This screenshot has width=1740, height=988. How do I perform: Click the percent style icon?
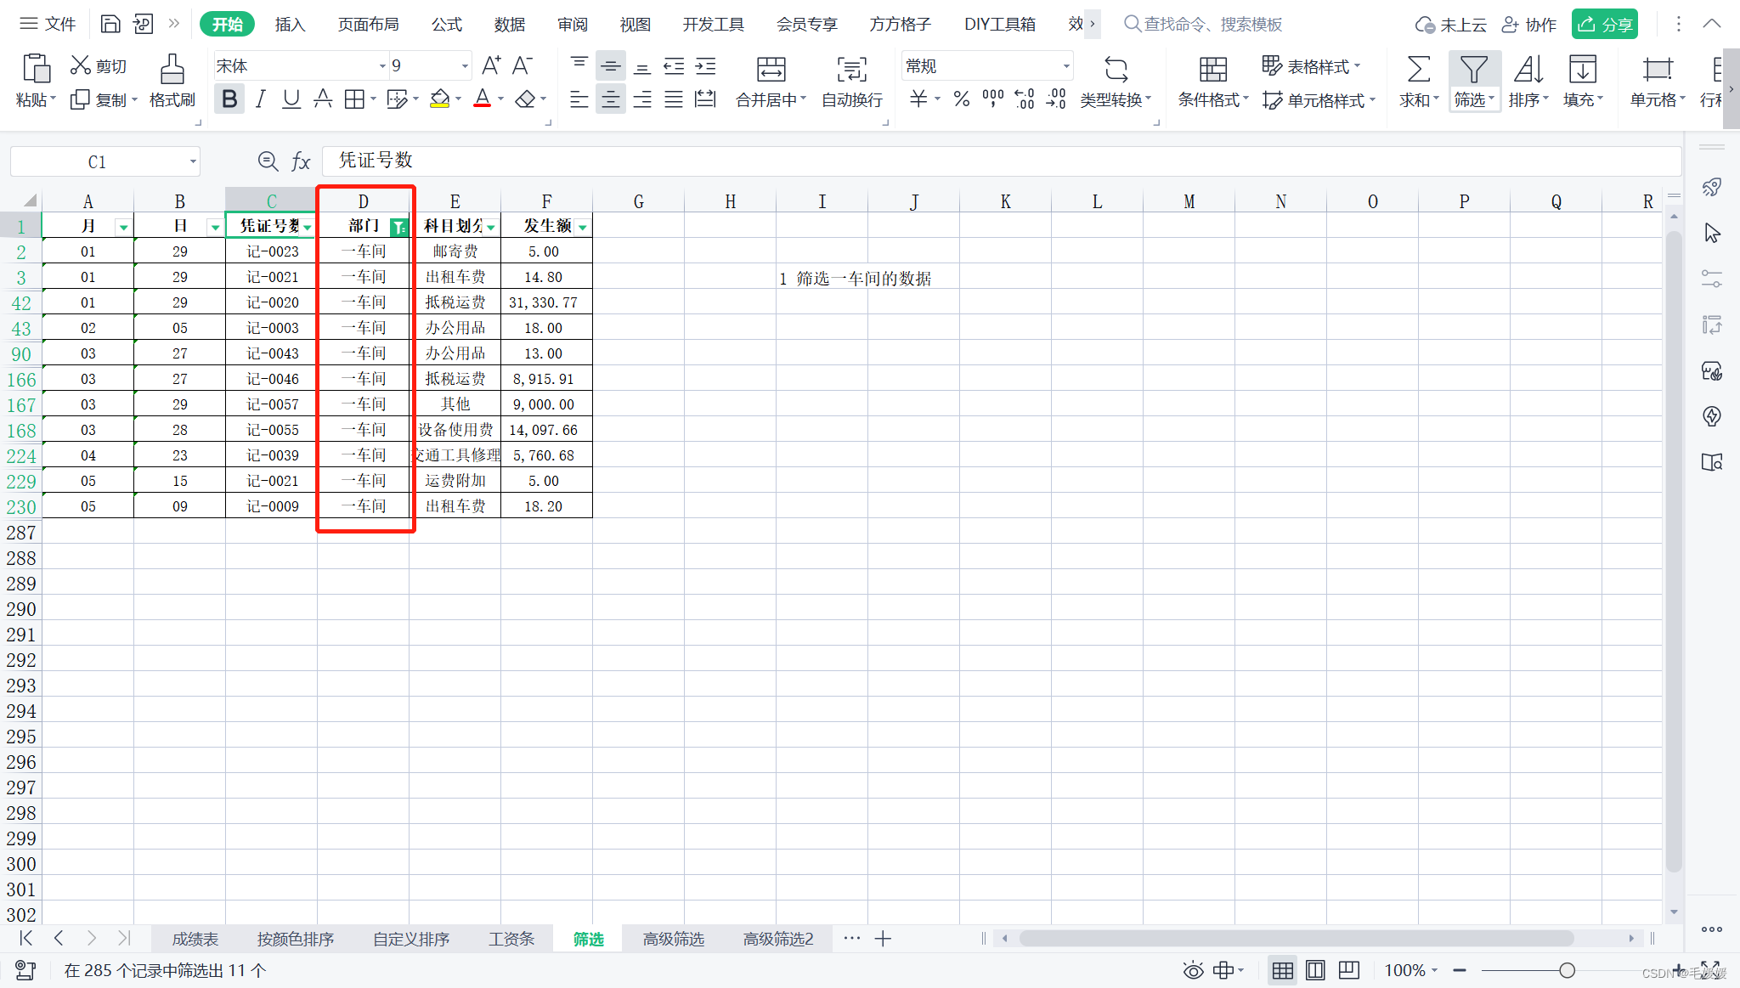(962, 99)
